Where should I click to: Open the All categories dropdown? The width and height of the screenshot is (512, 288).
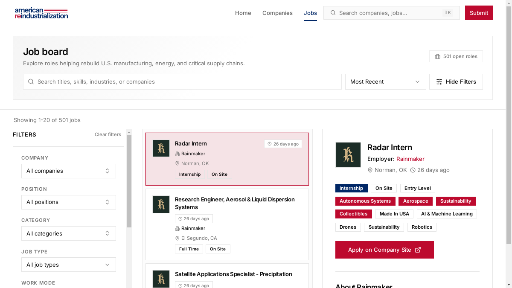[x=69, y=233]
